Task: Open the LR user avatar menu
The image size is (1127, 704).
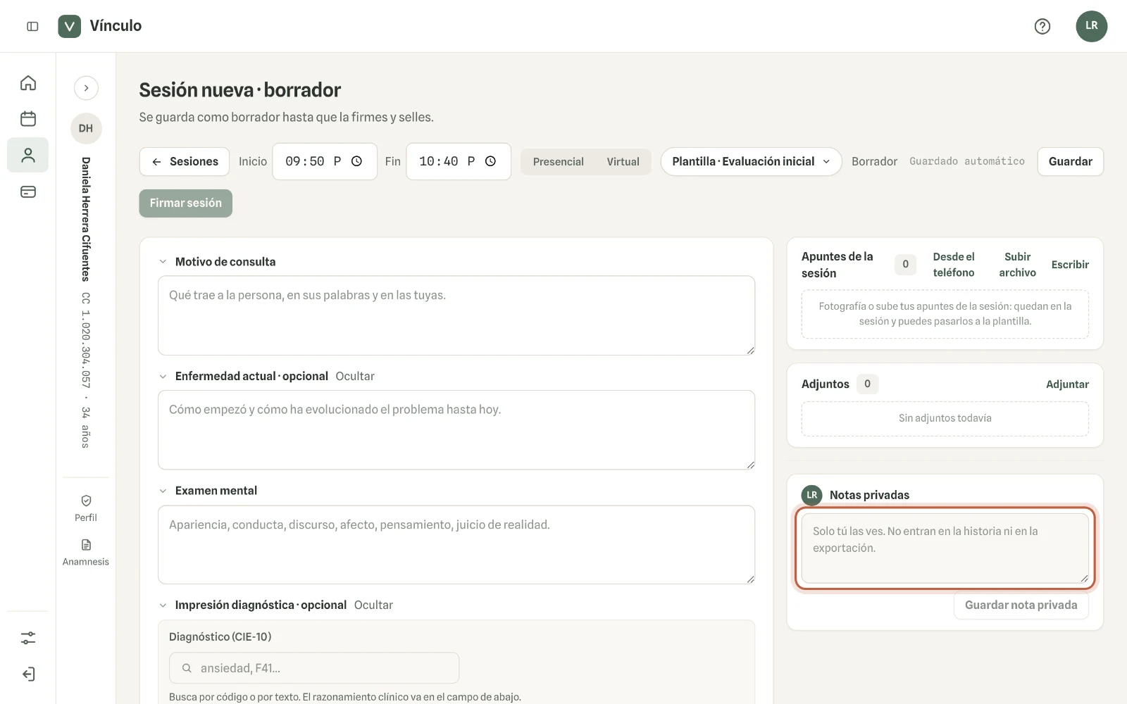Action: (1091, 26)
